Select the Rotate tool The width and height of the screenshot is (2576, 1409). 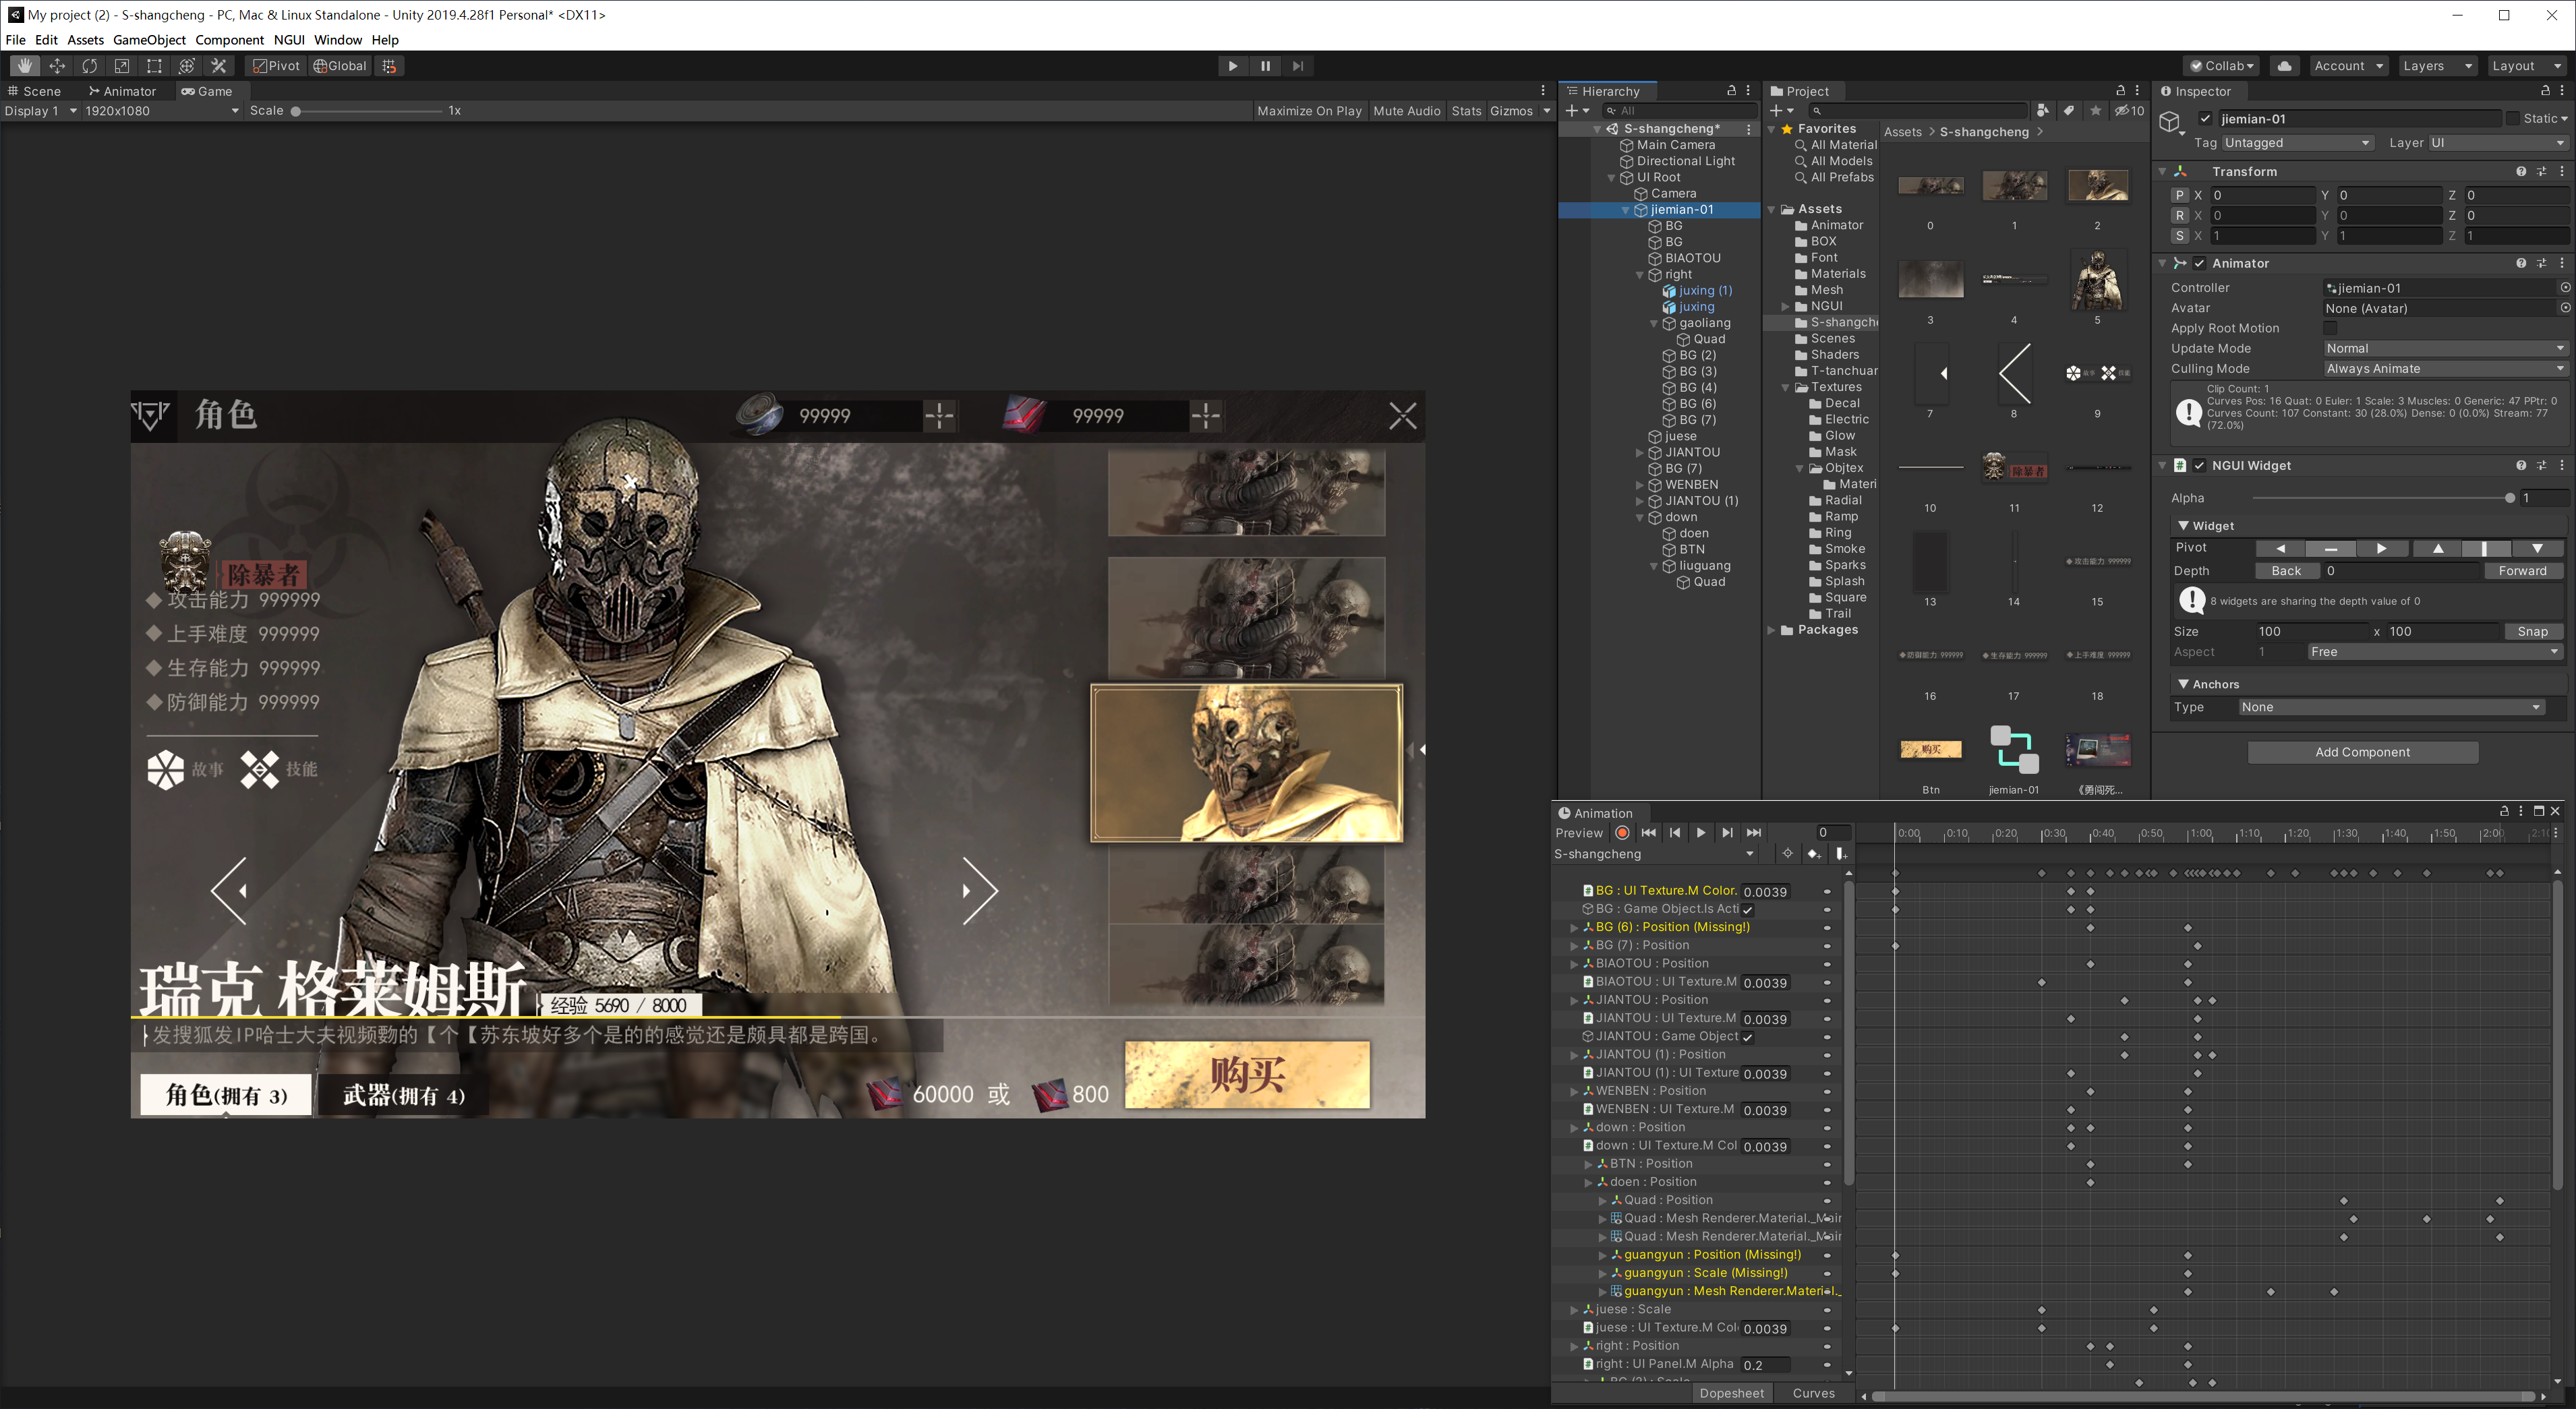pos(89,66)
